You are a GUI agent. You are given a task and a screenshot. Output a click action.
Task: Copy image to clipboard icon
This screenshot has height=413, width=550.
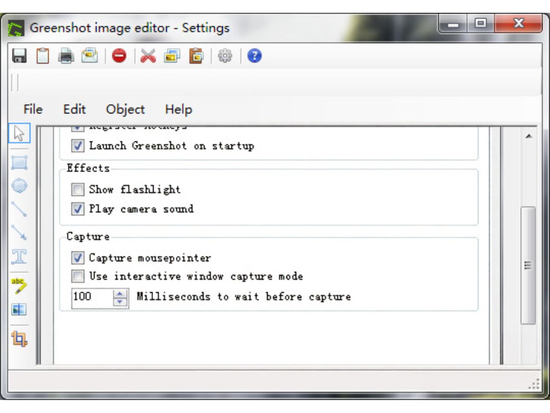[42, 56]
